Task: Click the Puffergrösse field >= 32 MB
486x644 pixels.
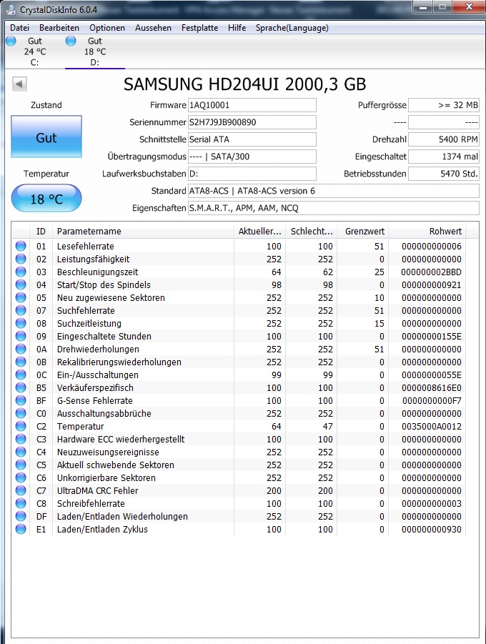Action: pyautogui.click(x=444, y=105)
